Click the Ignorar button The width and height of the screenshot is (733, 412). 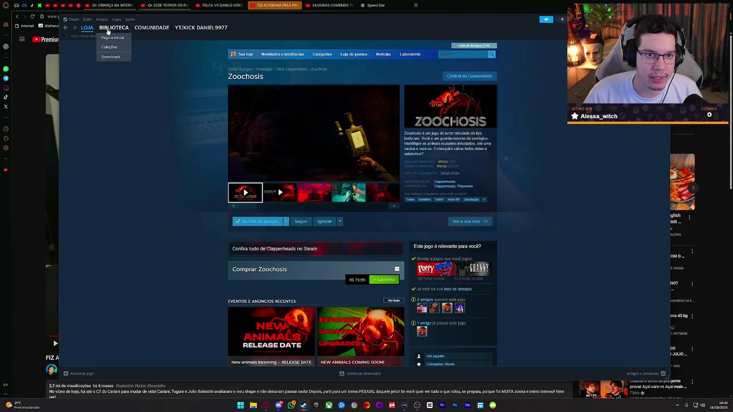pos(325,221)
